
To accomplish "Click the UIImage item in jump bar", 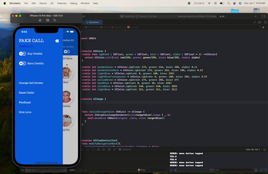I will click(133, 27).
